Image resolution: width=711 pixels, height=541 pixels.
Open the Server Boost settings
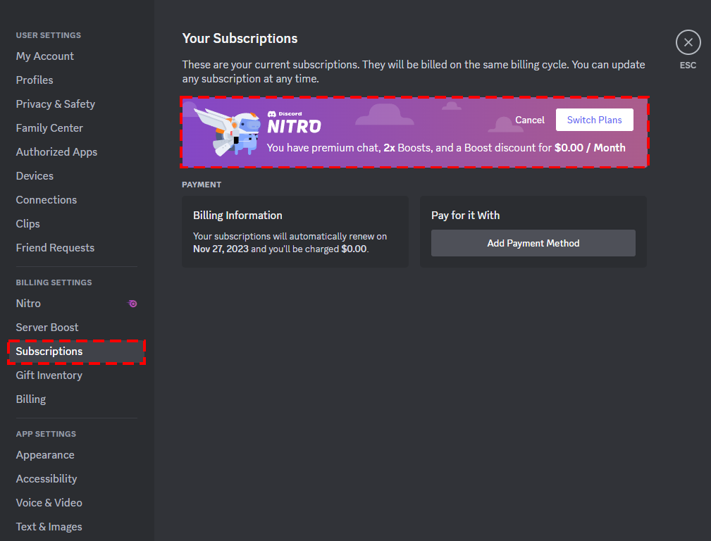point(47,327)
